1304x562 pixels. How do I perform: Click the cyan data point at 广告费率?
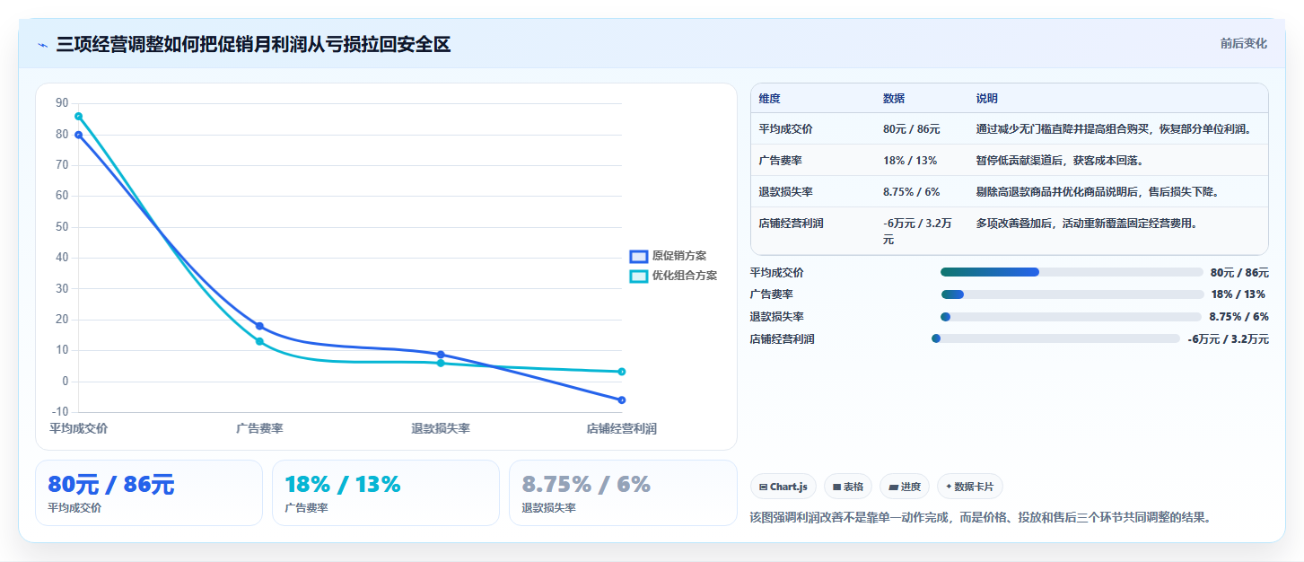pyautogui.click(x=259, y=341)
